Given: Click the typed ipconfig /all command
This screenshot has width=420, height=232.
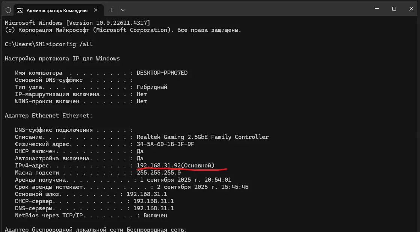Looking at the screenshot, I should pos(71,44).
